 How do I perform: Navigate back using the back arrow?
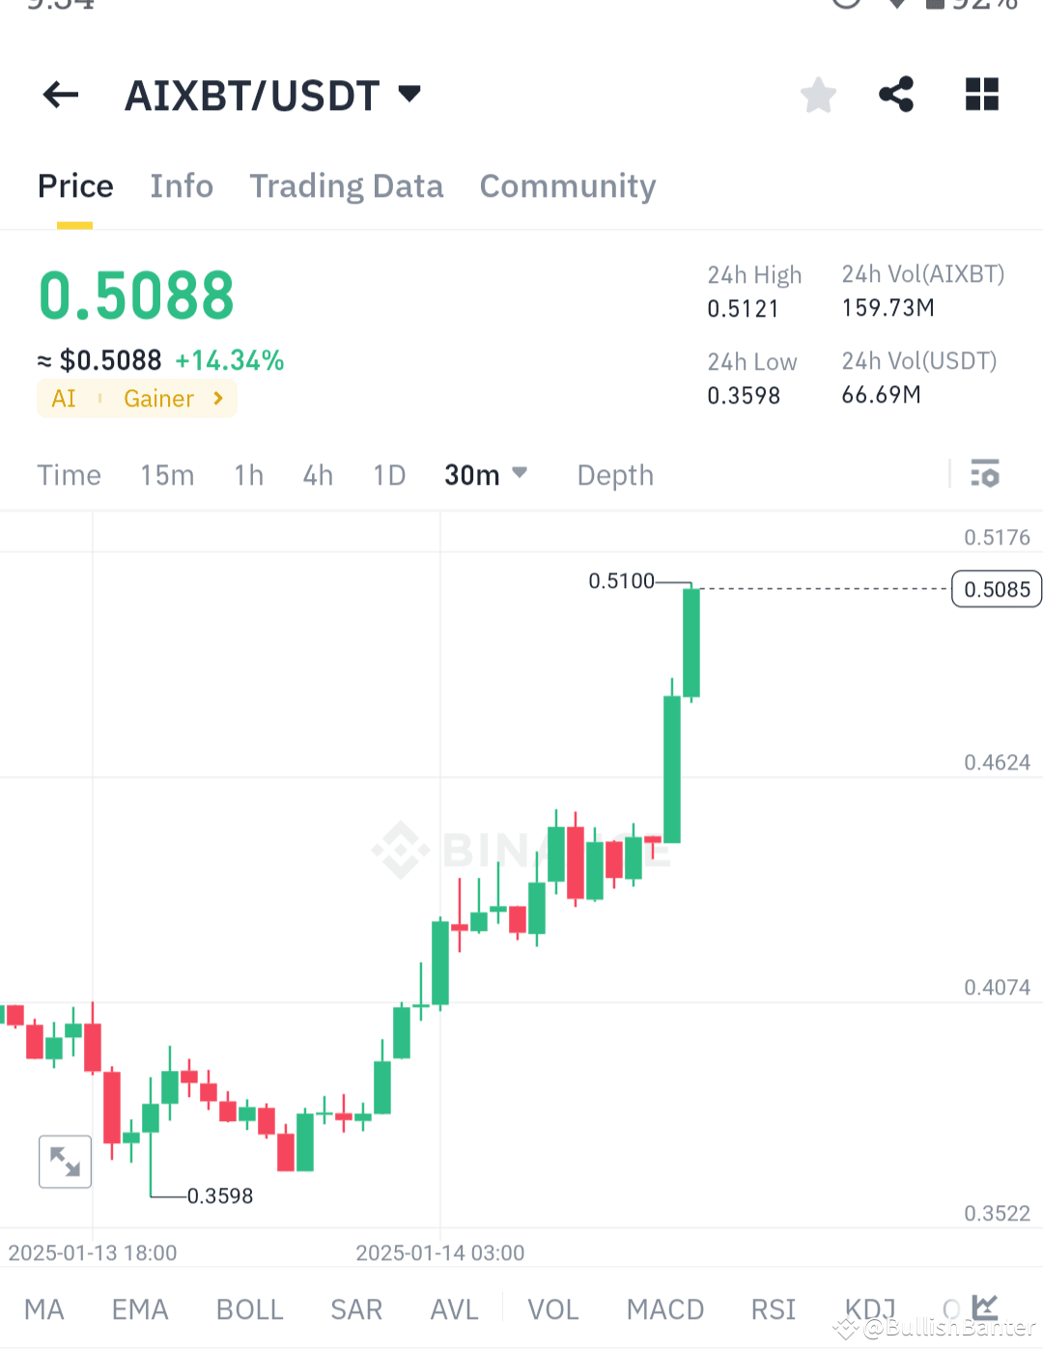59,95
